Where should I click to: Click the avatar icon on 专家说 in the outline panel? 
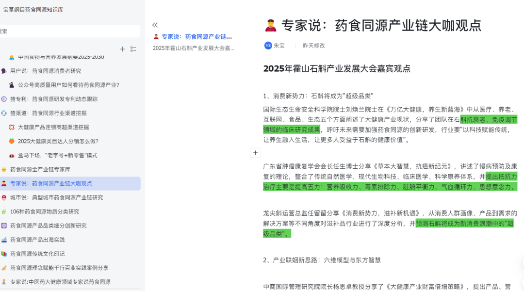[x=156, y=36]
